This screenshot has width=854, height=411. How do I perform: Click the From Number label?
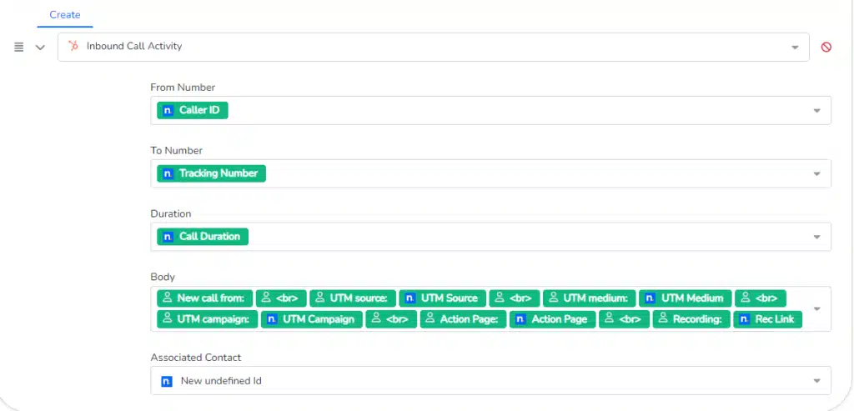click(183, 87)
